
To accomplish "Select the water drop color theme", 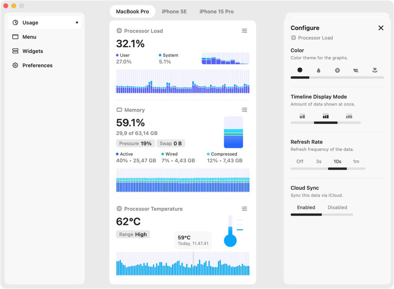I will tap(319, 70).
